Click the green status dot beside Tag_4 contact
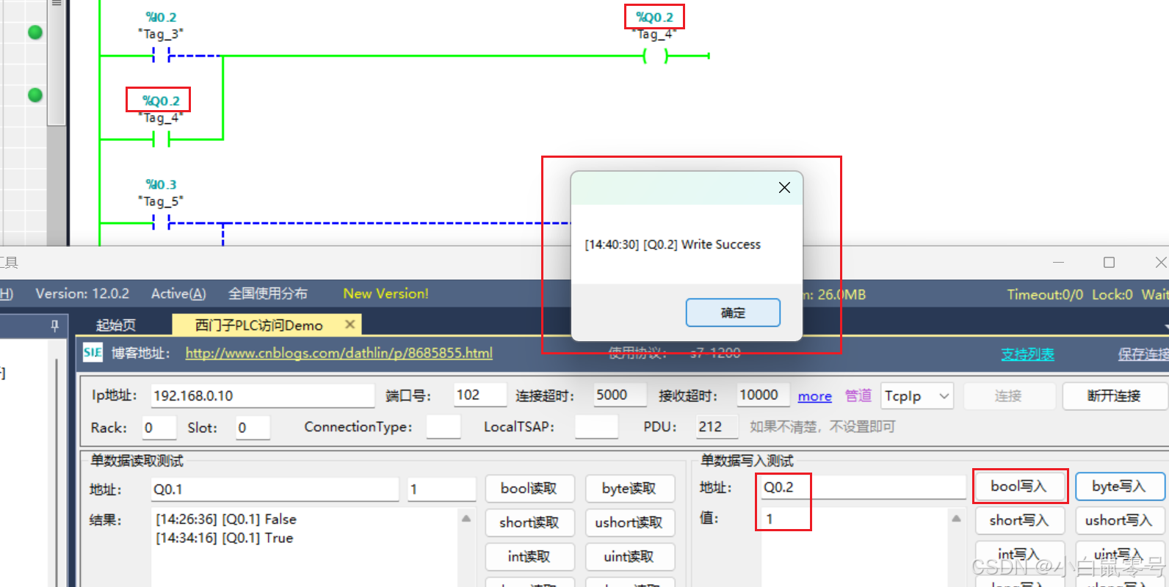Screen dimensions: 1169x587 (x=35, y=95)
